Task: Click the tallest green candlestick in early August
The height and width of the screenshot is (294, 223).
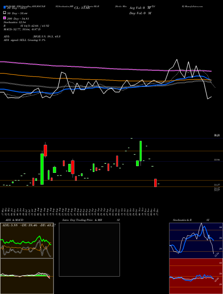Action: pyautogui.click(x=42, y=169)
